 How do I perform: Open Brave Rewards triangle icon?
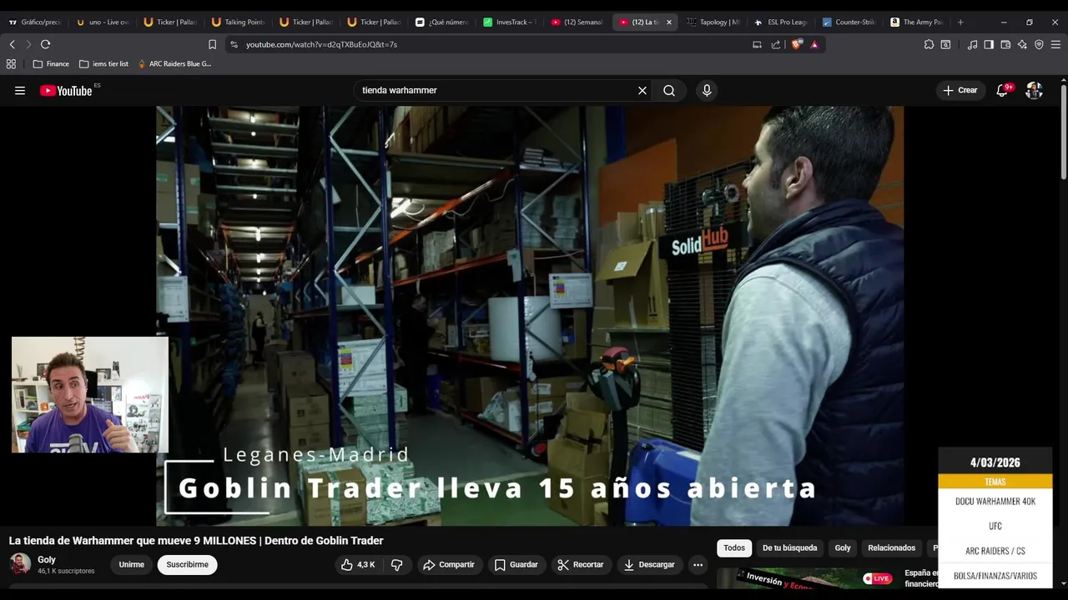coord(814,44)
